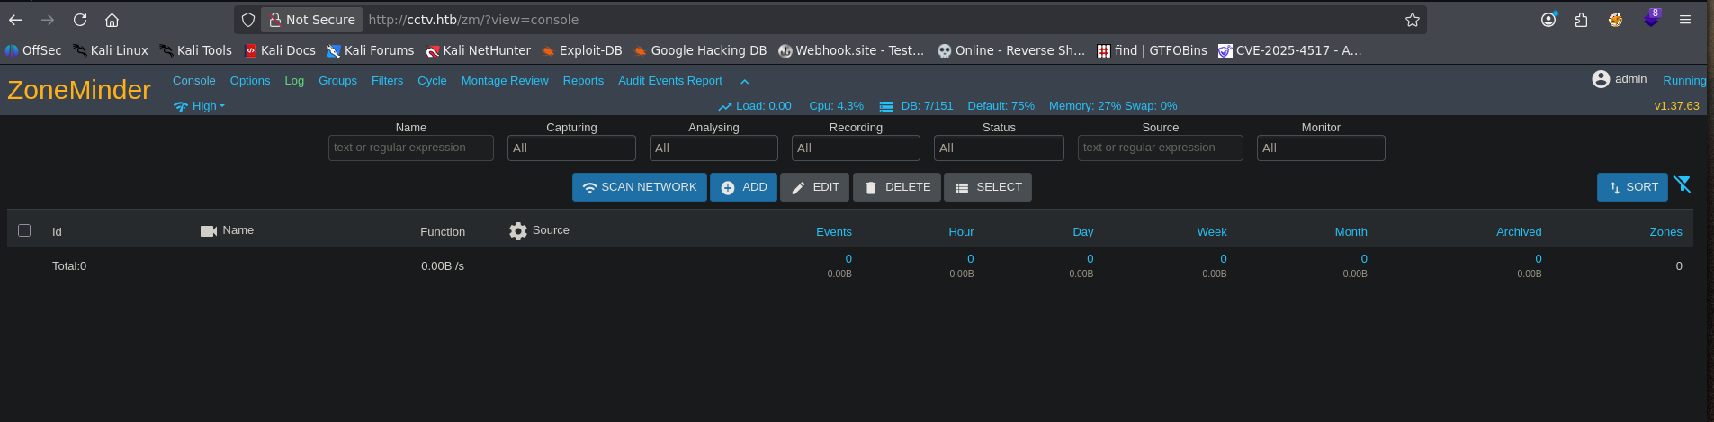Tick the select-all checkbox in table header

click(x=24, y=230)
